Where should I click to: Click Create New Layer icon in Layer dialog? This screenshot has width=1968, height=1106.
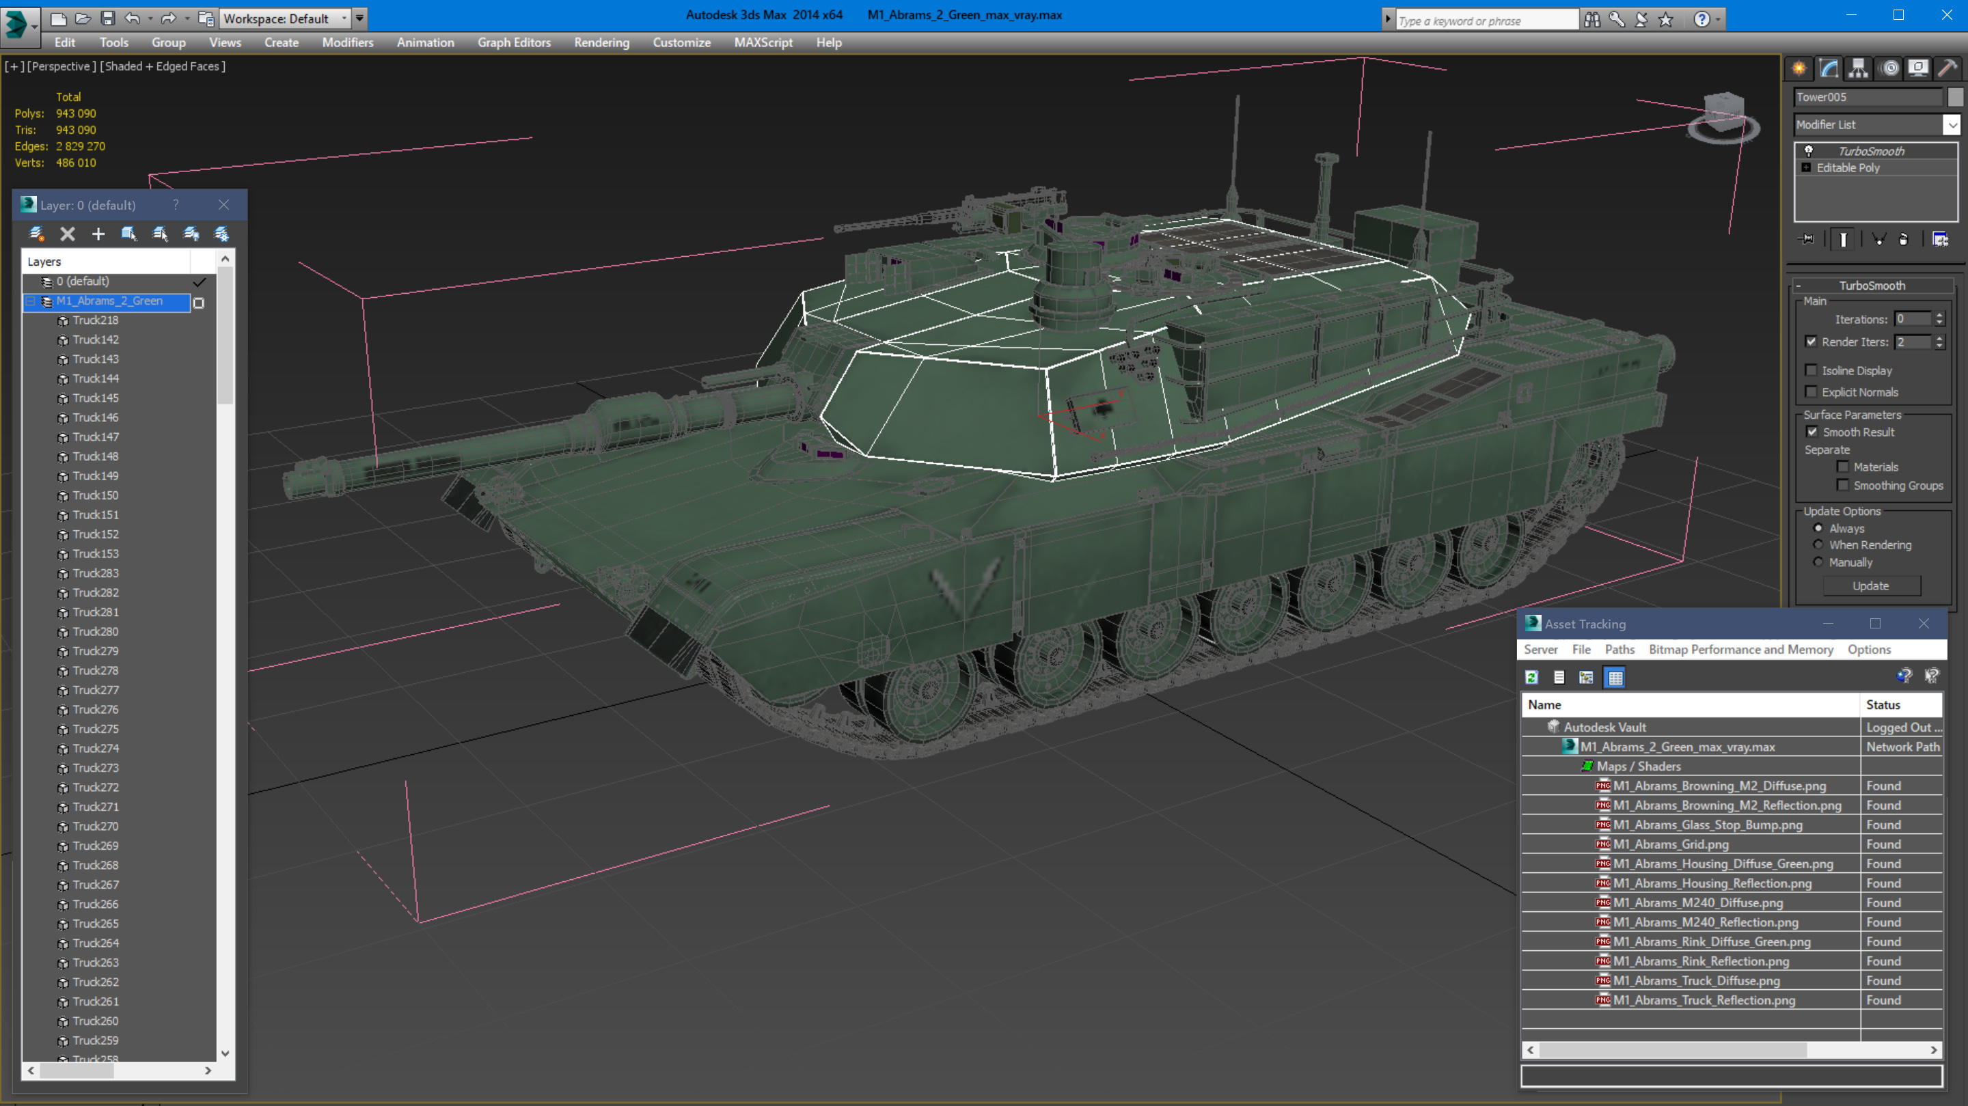coord(36,234)
